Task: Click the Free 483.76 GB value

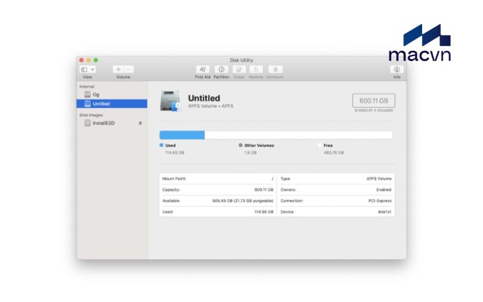Action: pos(334,153)
